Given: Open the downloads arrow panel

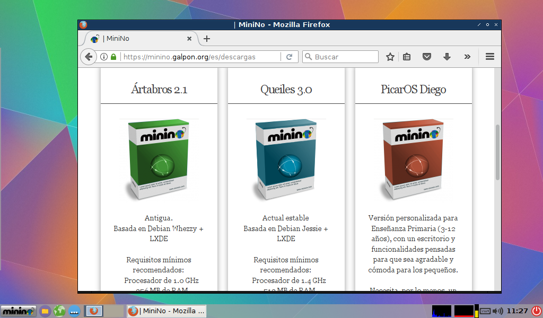Looking at the screenshot, I should point(446,57).
